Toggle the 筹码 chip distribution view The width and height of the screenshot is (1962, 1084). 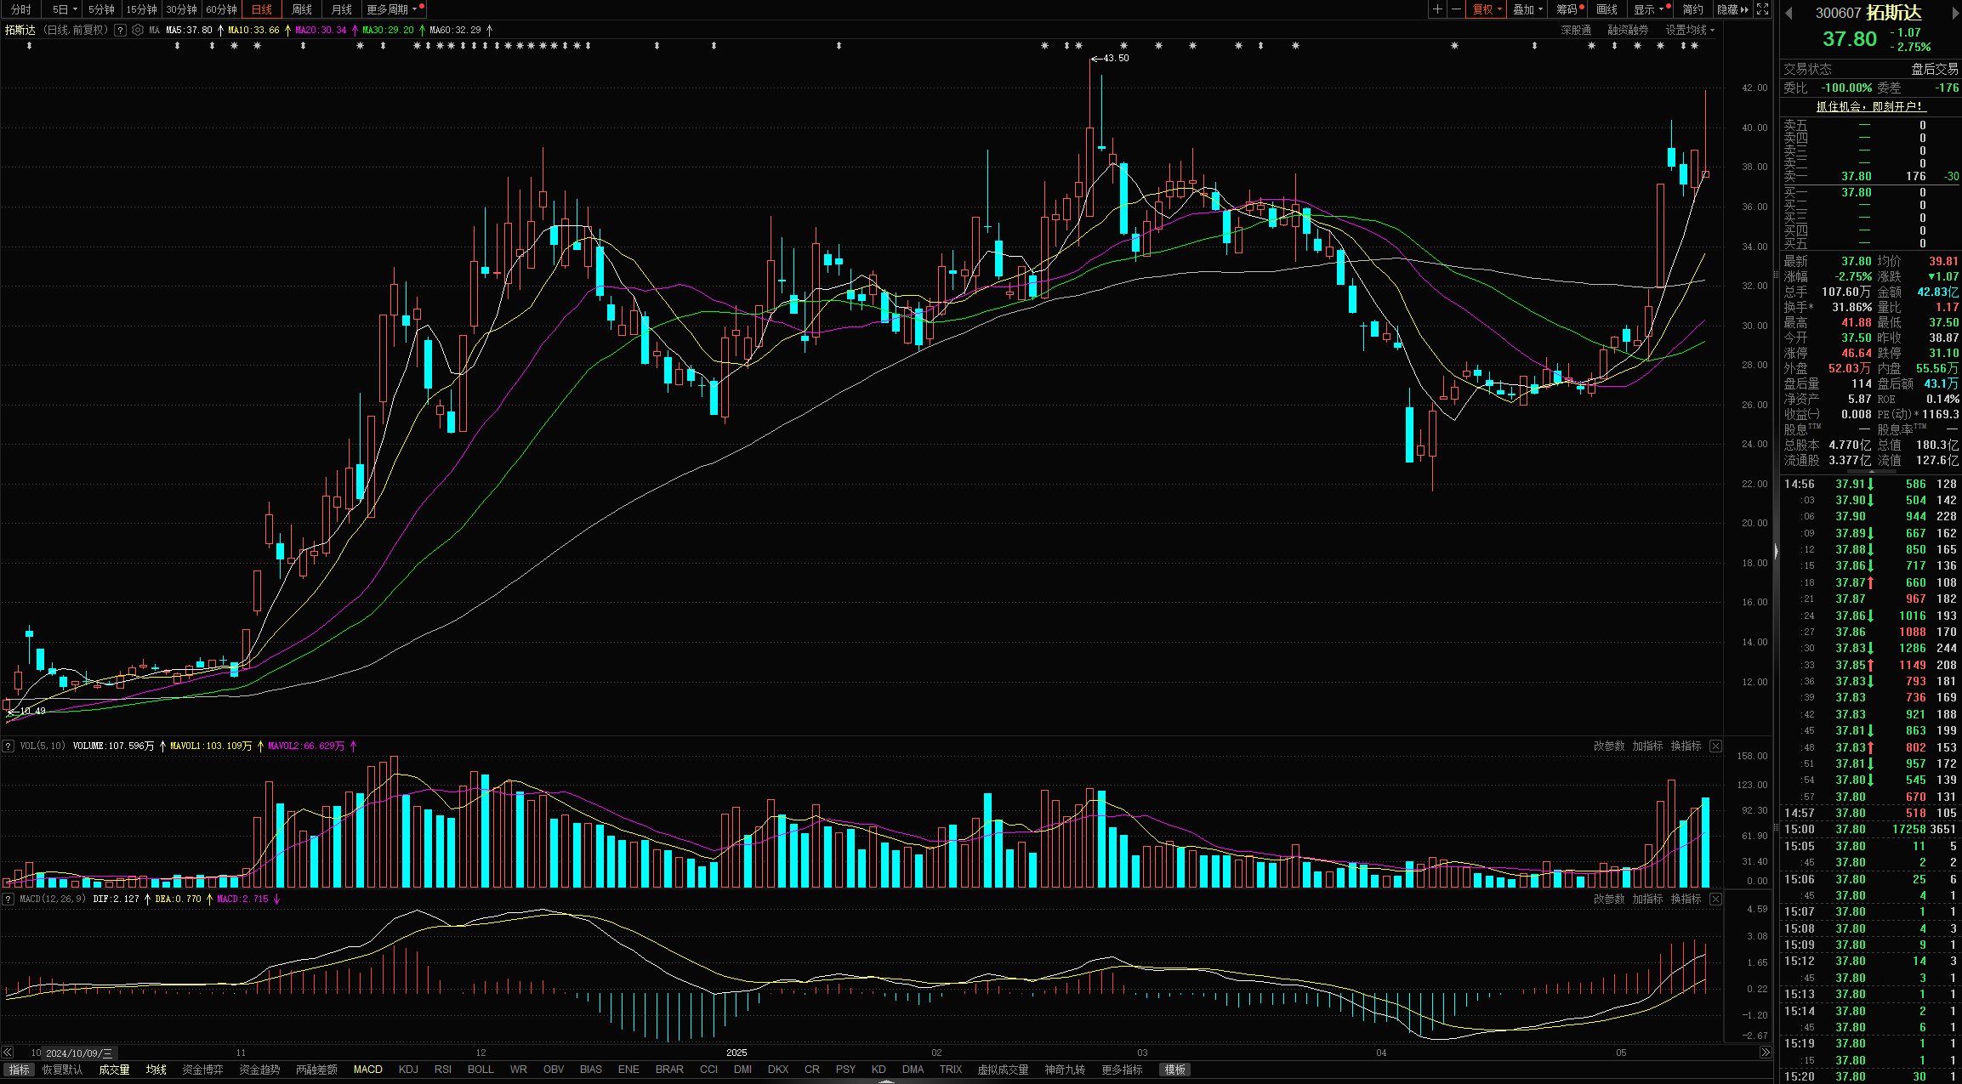(x=1569, y=9)
